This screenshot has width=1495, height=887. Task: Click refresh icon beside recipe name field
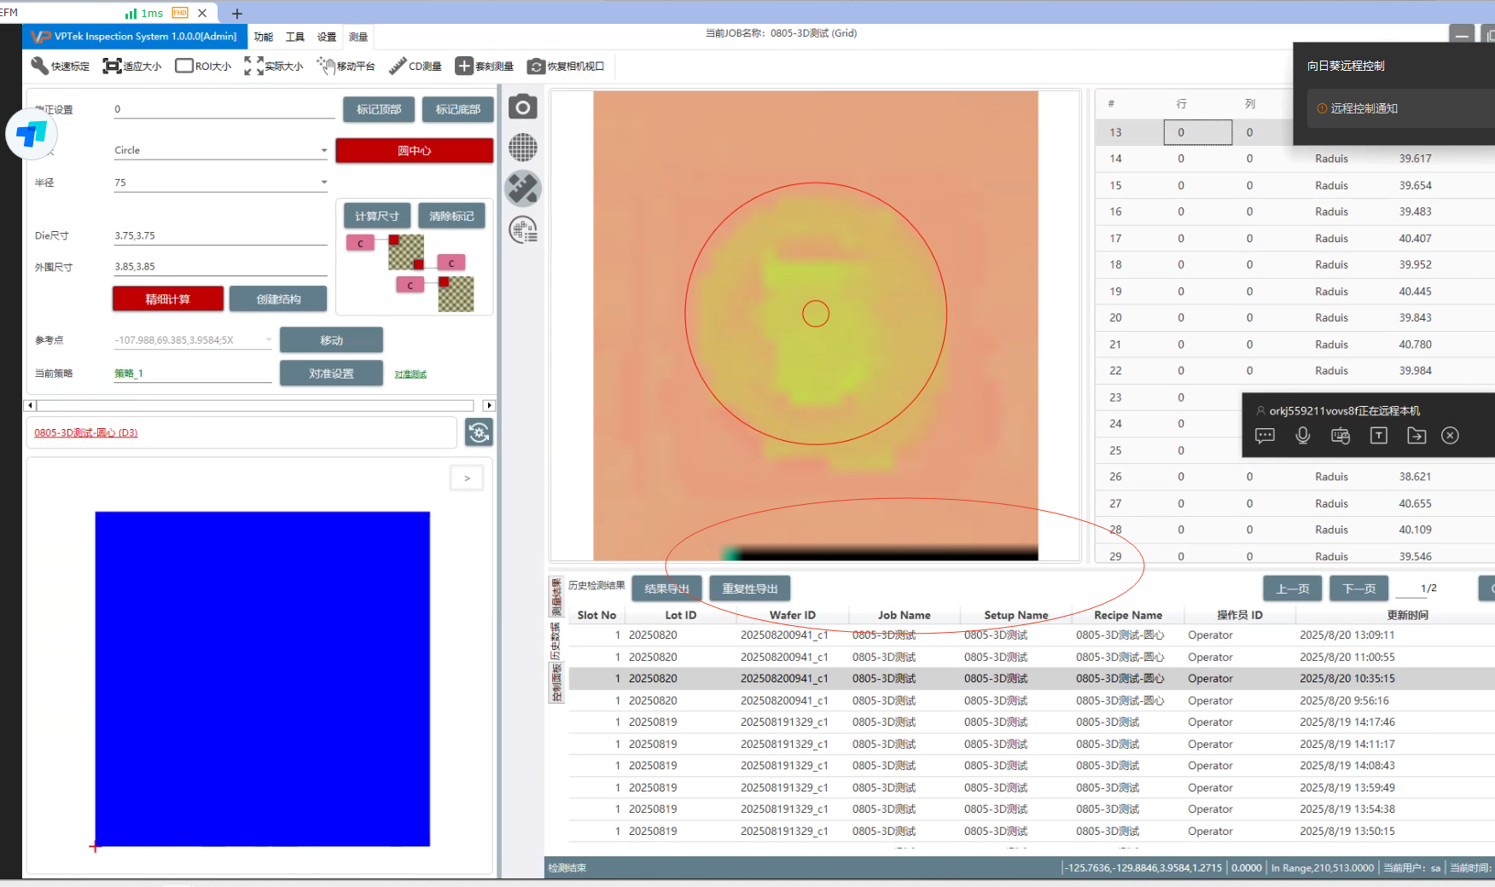tap(479, 432)
